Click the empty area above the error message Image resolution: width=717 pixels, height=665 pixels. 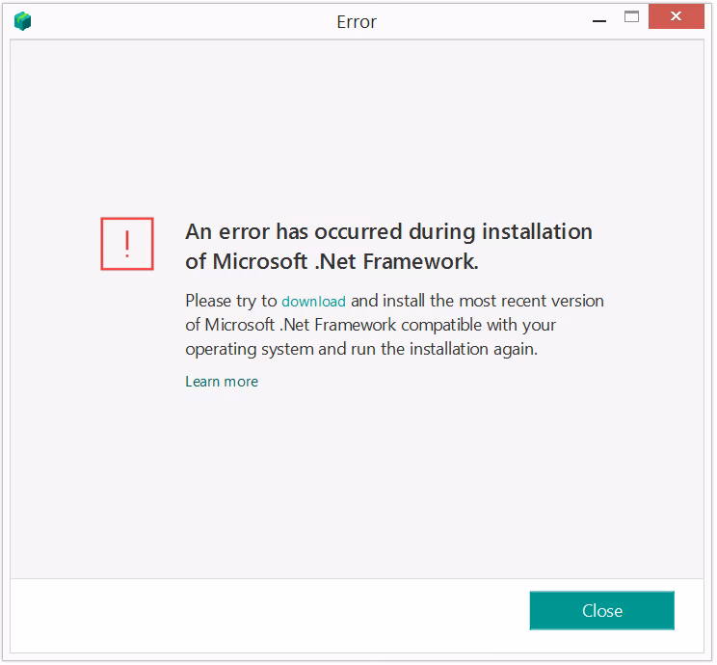click(357, 128)
